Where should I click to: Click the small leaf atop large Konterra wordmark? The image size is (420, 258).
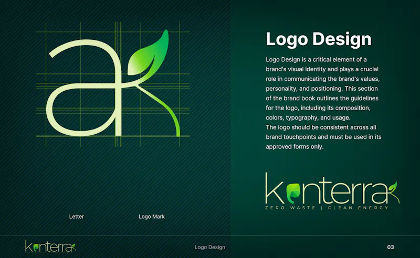pyautogui.click(x=393, y=187)
